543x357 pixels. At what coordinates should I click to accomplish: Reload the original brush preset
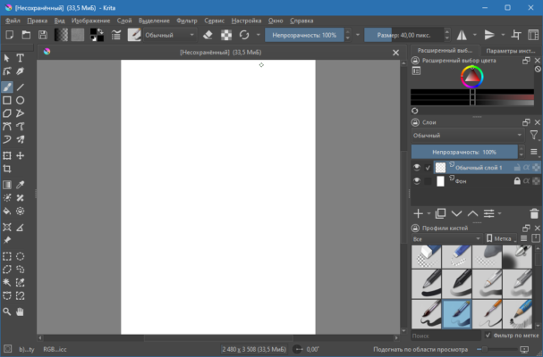point(244,35)
